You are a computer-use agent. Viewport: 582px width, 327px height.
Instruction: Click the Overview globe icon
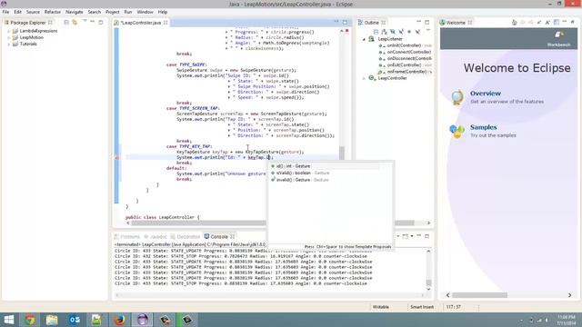point(457,97)
